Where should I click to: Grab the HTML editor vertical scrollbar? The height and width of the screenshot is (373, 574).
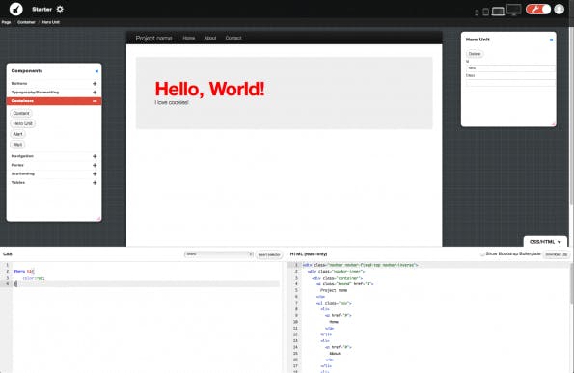point(571,282)
